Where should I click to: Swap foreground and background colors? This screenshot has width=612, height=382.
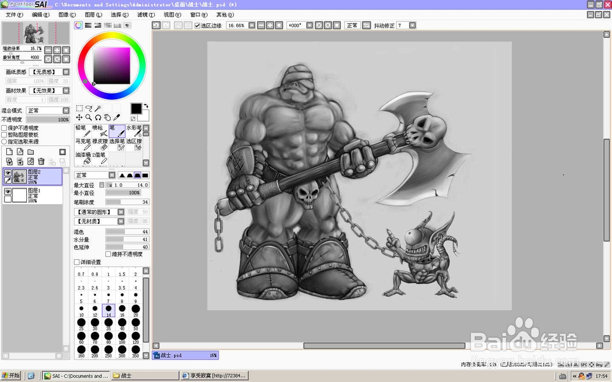(146, 106)
